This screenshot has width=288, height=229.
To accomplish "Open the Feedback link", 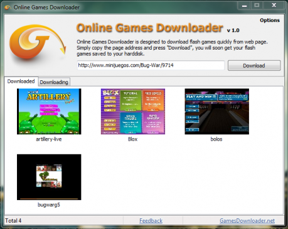I will pyautogui.click(x=151, y=221).
